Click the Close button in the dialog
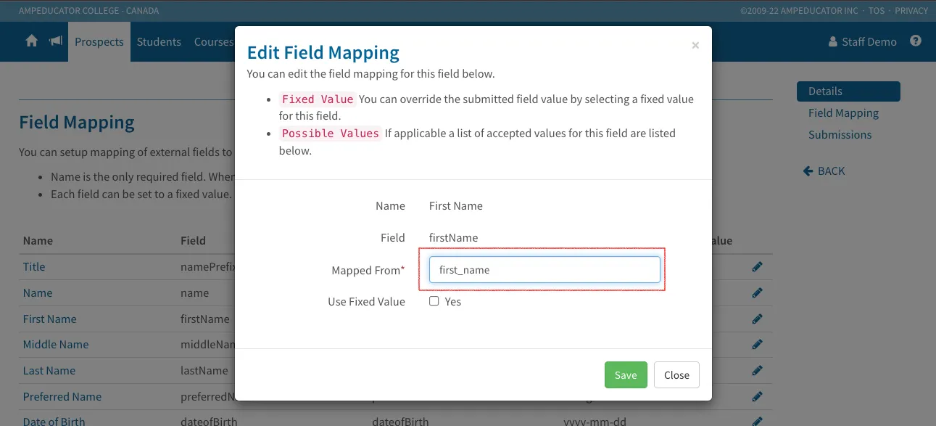 pos(676,375)
